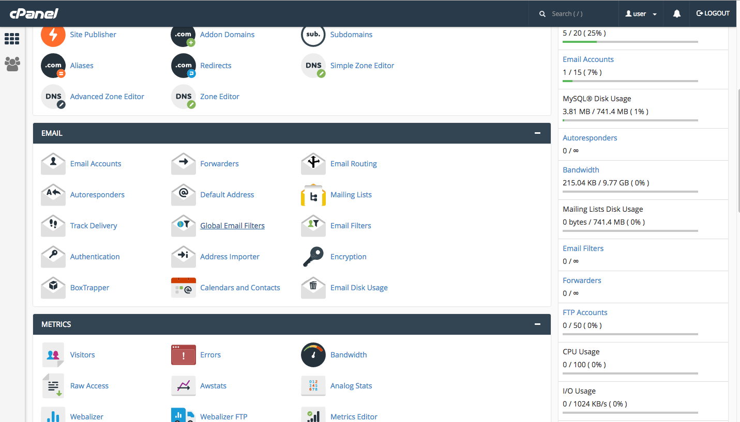Collapse the EMAIL section

537,133
